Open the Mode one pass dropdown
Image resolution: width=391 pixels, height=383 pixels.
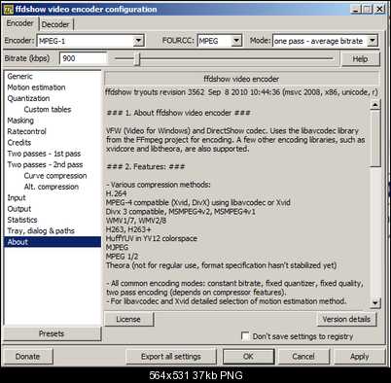pos(373,41)
